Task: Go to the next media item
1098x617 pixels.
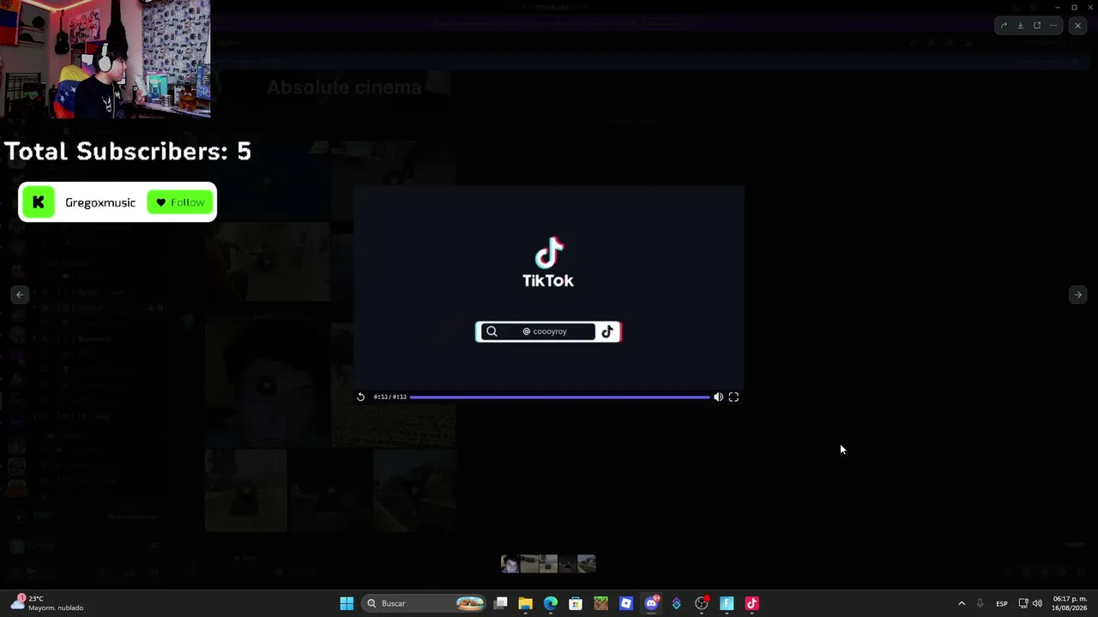Action: pyautogui.click(x=1077, y=295)
